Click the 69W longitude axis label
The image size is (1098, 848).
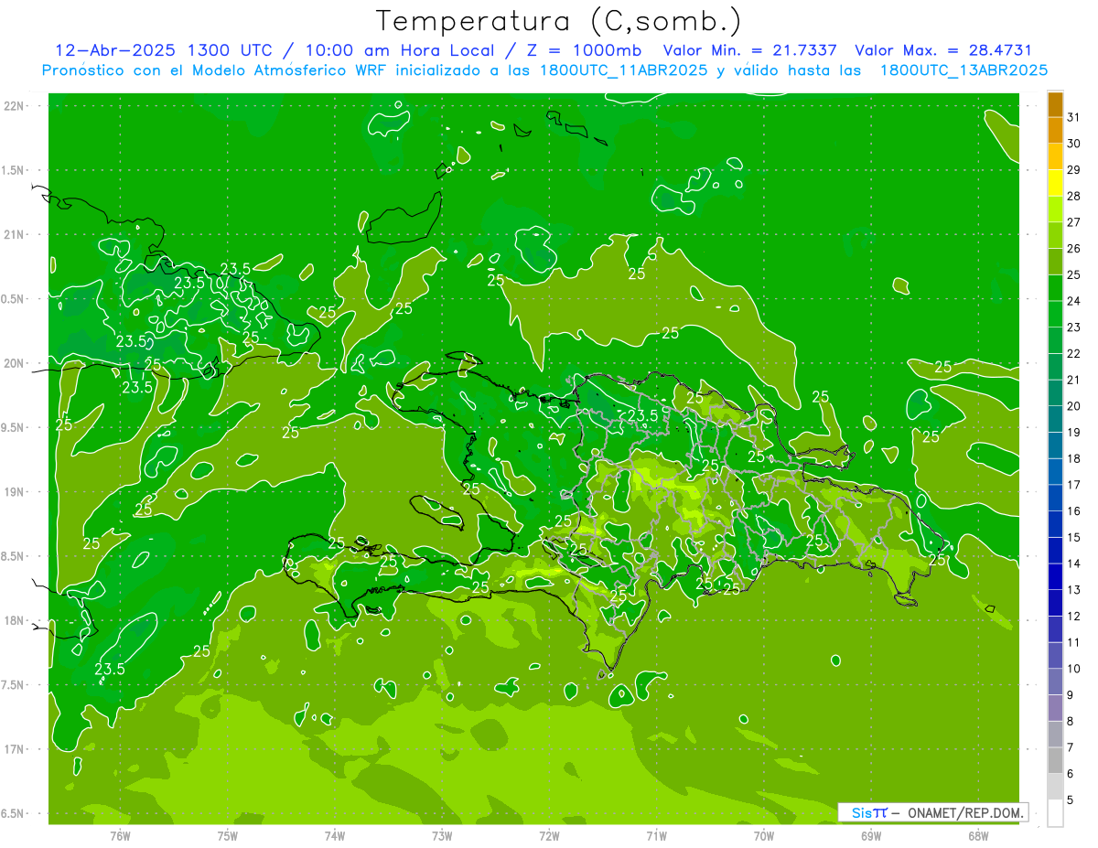click(x=870, y=835)
